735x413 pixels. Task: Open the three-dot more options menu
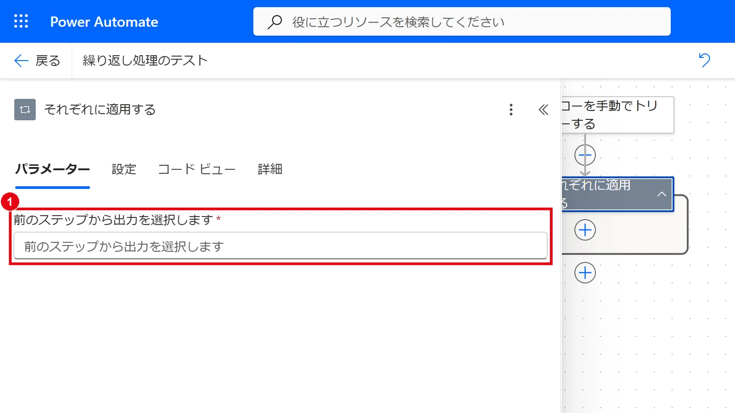(x=511, y=110)
